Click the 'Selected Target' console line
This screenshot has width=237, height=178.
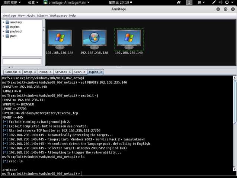(65, 148)
